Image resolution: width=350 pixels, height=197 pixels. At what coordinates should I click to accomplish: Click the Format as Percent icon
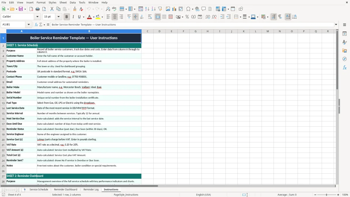[x=187, y=17]
